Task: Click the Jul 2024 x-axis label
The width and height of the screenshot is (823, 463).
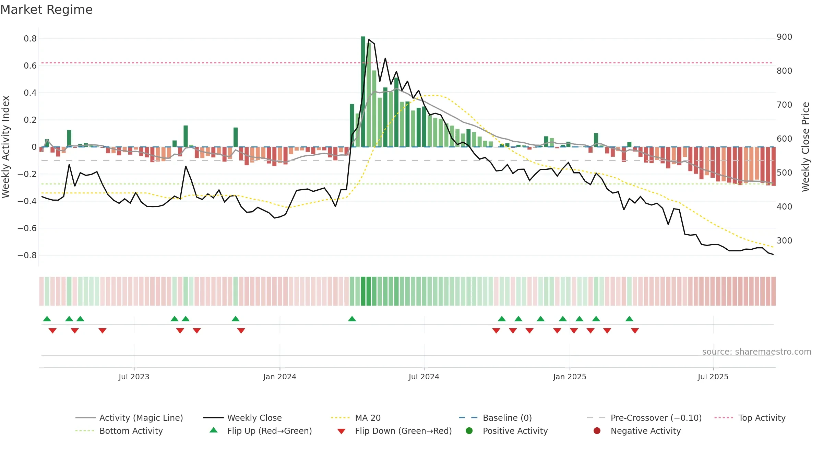Action: coord(424,377)
